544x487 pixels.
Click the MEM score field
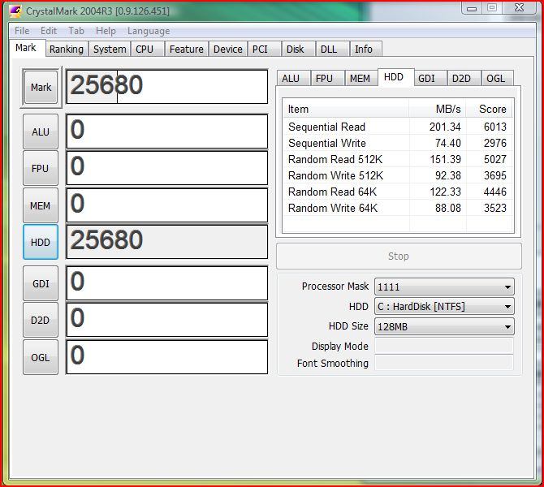[167, 205]
